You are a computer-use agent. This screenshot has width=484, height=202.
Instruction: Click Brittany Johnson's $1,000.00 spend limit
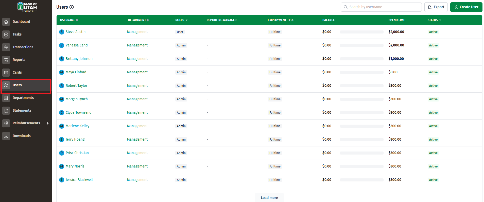click(396, 59)
